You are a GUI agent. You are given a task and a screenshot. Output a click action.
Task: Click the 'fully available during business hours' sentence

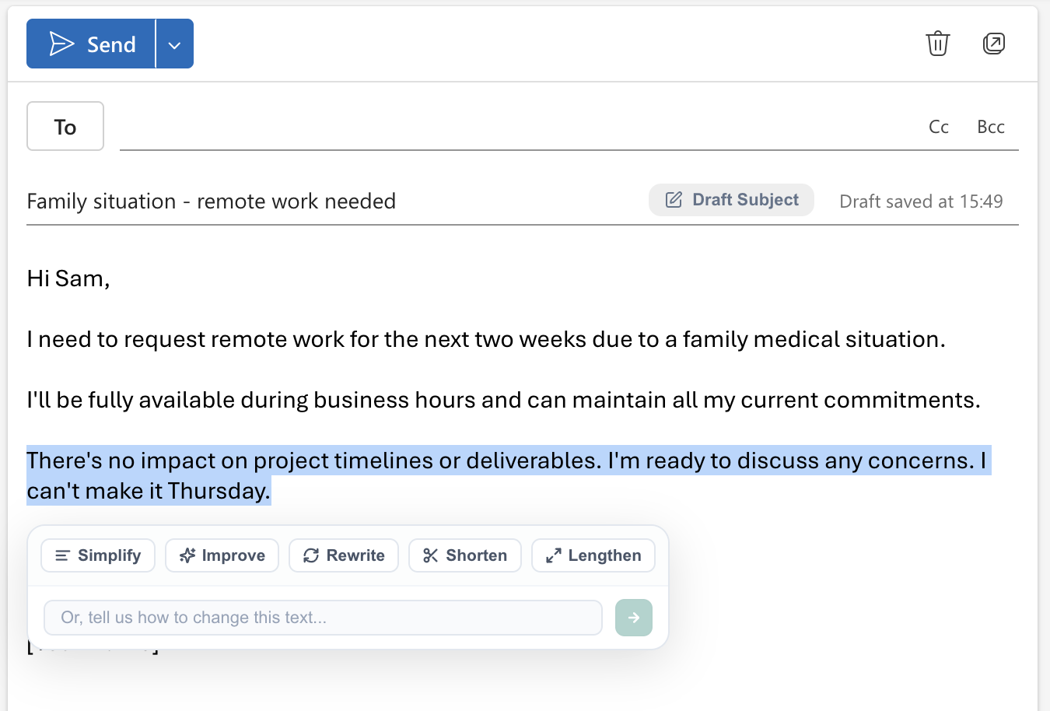pos(504,400)
